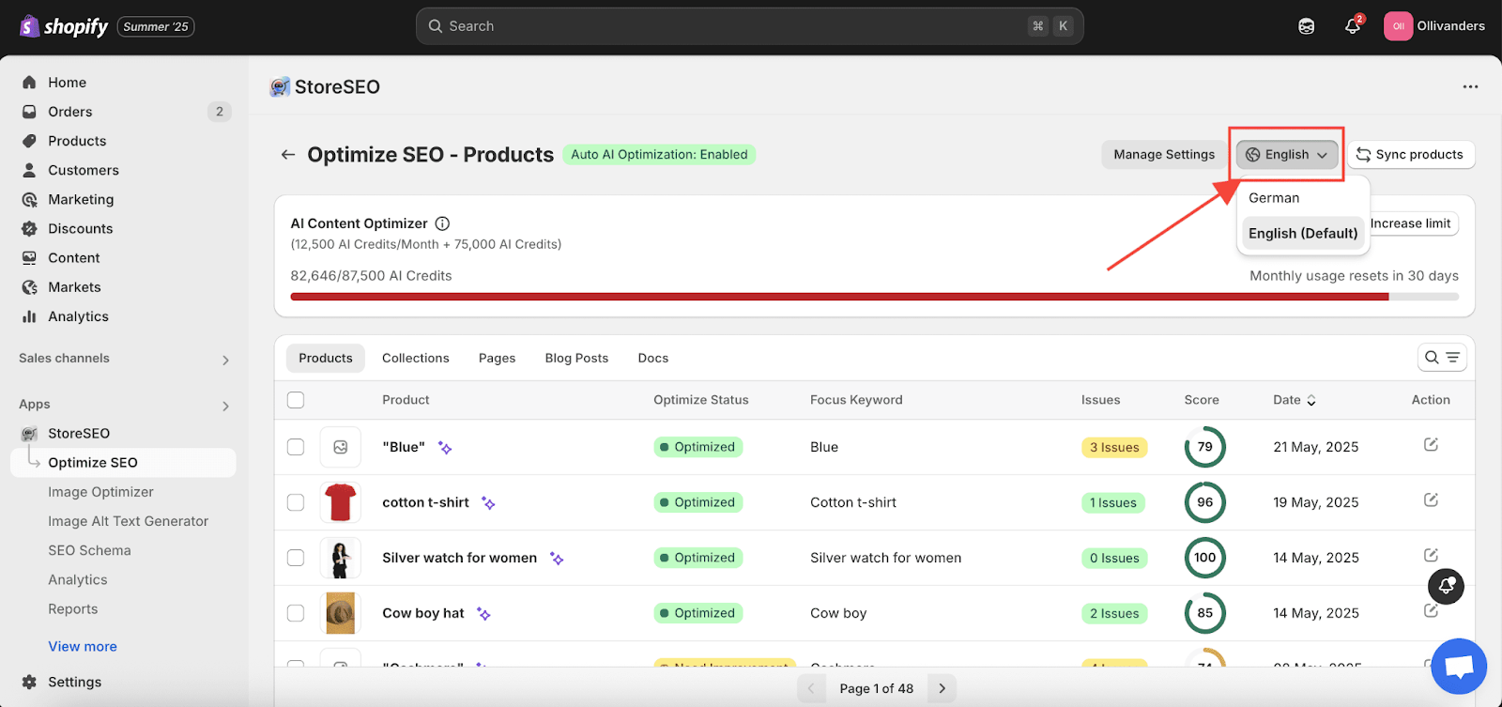Click the Sync products button

(1411, 155)
